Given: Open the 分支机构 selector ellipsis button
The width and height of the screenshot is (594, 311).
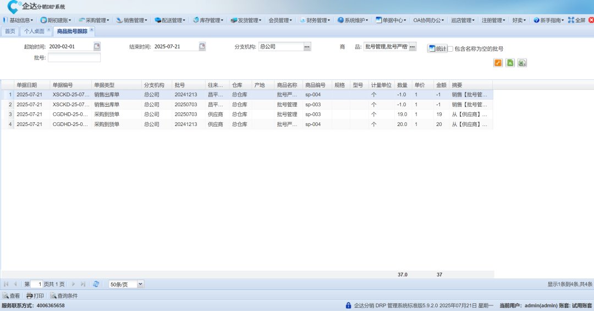Looking at the screenshot, I should 307,47.
